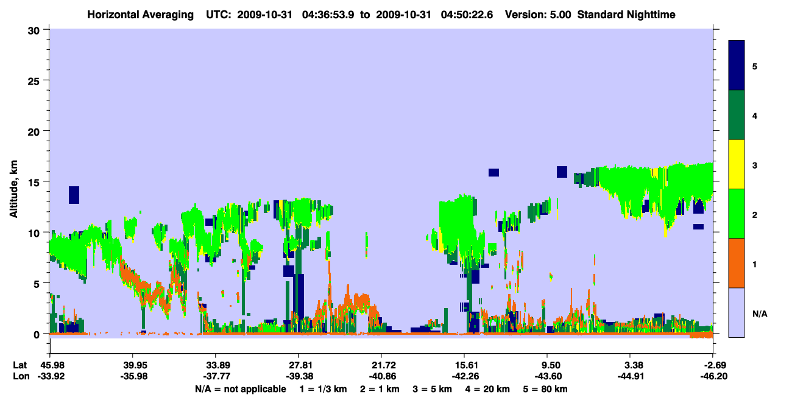Click the y-axis tick label 20
Screen dimensions: 792x406
35,131
